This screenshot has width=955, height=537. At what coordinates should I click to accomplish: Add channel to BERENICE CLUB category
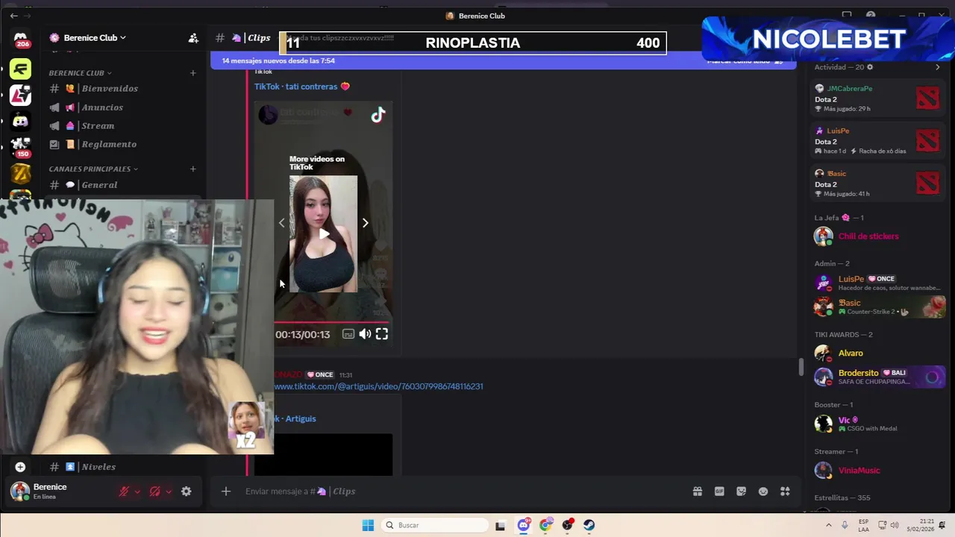192,73
